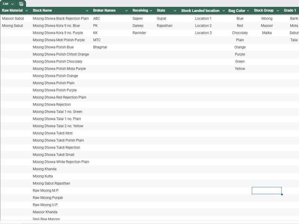The image size is (299, 224).
Task: Select Moong Dhowa White Rejection Plain cell
Action: pos(61,162)
